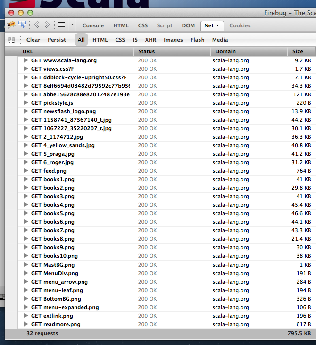Open the Script panel tab
The width and height of the screenshot is (316, 345).
click(x=165, y=25)
